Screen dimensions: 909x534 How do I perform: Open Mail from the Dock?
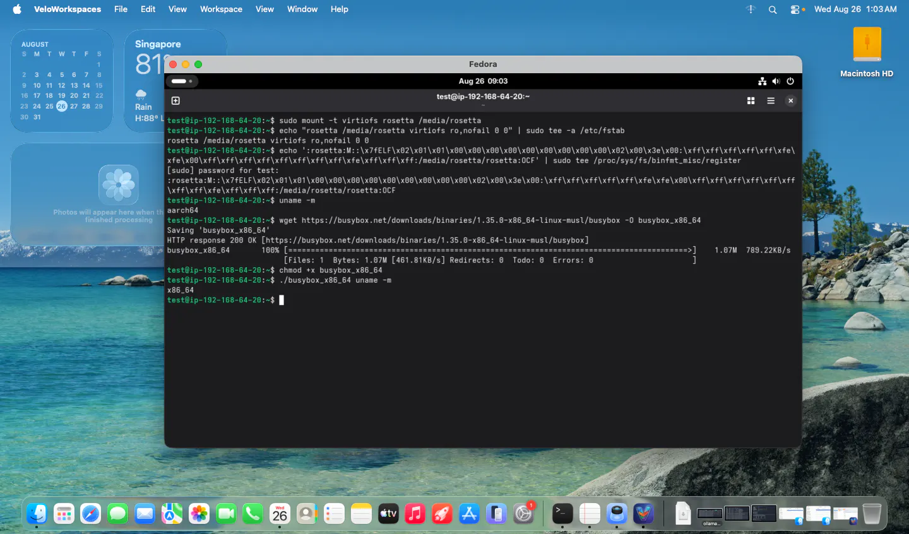click(145, 514)
